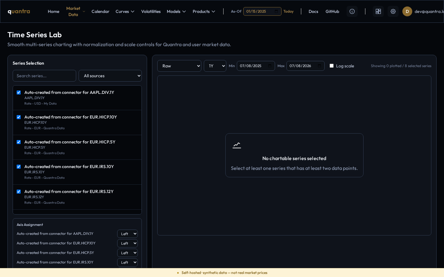The image size is (444, 277).
Task: Open the Curves menu
Action: pos(125,11)
